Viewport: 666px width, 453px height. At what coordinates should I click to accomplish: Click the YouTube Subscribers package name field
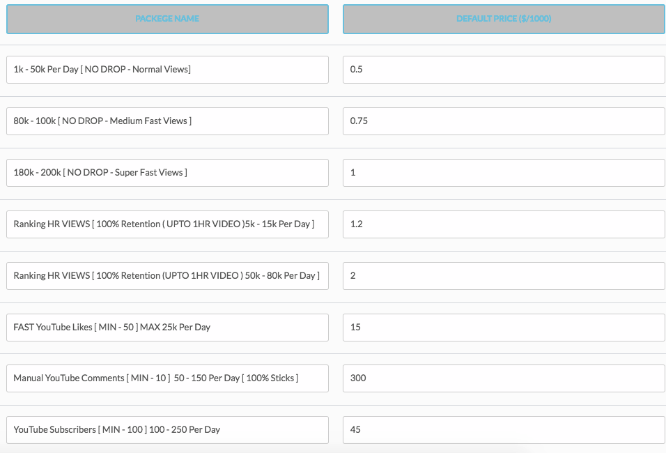click(167, 429)
